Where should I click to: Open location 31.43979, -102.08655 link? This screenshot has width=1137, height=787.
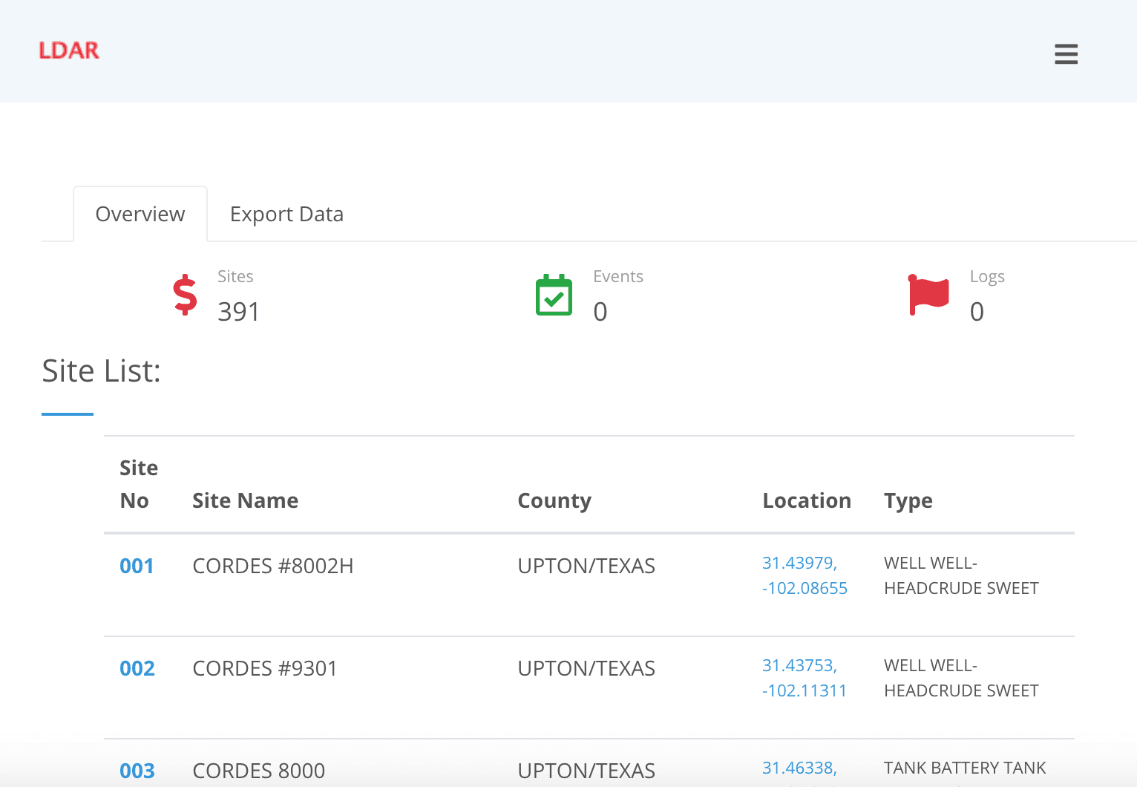click(x=805, y=575)
